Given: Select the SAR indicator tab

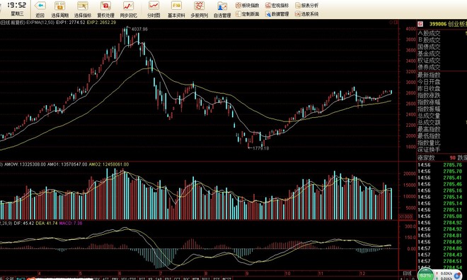Looking at the screenshot, I should click(x=158, y=278).
